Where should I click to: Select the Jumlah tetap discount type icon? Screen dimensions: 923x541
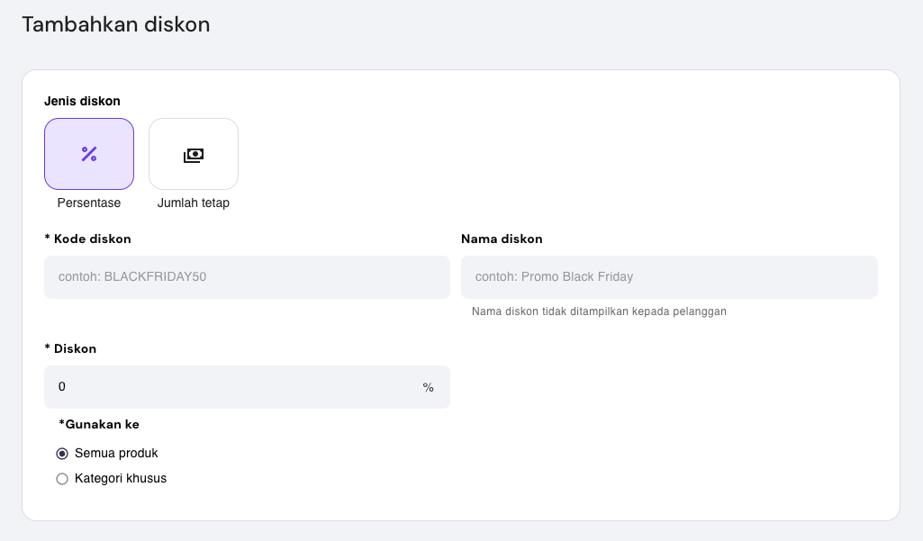[x=193, y=153]
